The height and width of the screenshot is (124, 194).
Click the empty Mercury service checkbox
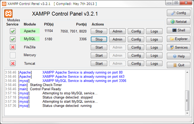(x=13, y=55)
